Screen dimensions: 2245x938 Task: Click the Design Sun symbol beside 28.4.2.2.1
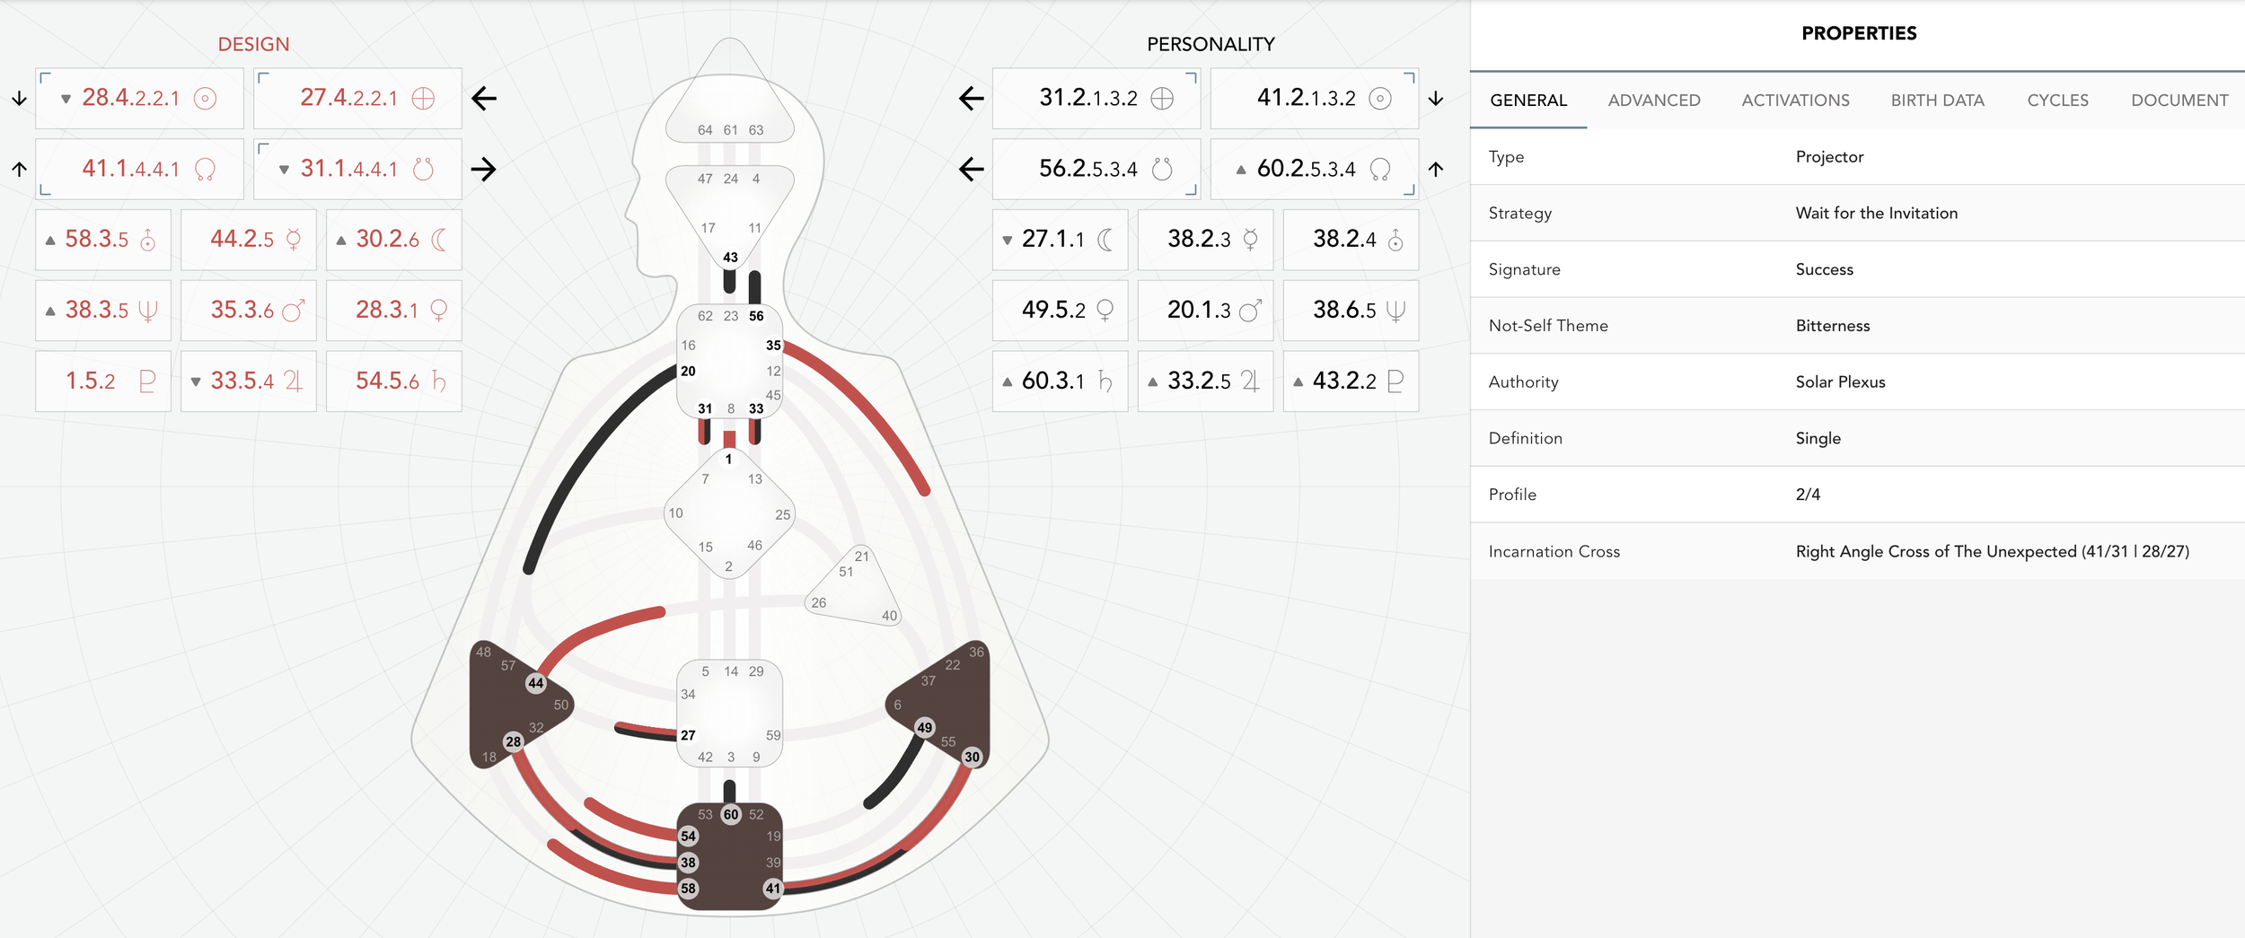click(205, 98)
